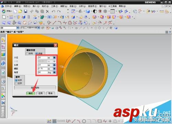
Task: Click the sketch plane square icon
Action: click(x=4, y=17)
